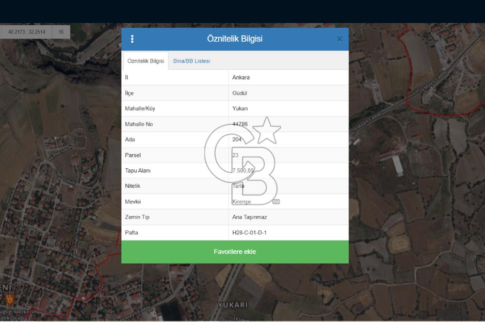
Task: Click the Pafta value H28-C-01-D-1
Action: pyautogui.click(x=249, y=233)
